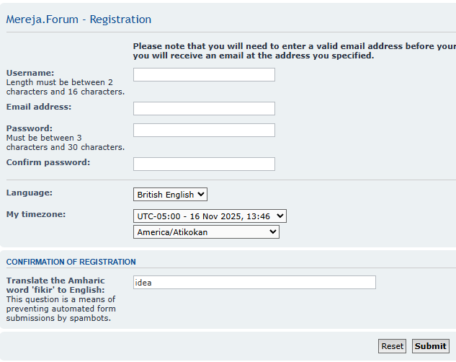The height and width of the screenshot is (362, 456).
Task: Click the 'Email address:' label text
Action: tap(38, 107)
